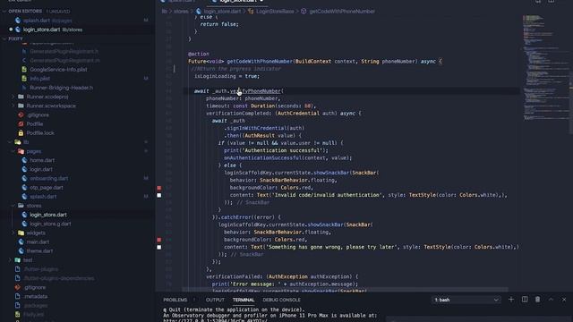The width and height of the screenshot is (573, 322).
Task: Switch to the PROBLEMS panel tab
Action: (175, 300)
